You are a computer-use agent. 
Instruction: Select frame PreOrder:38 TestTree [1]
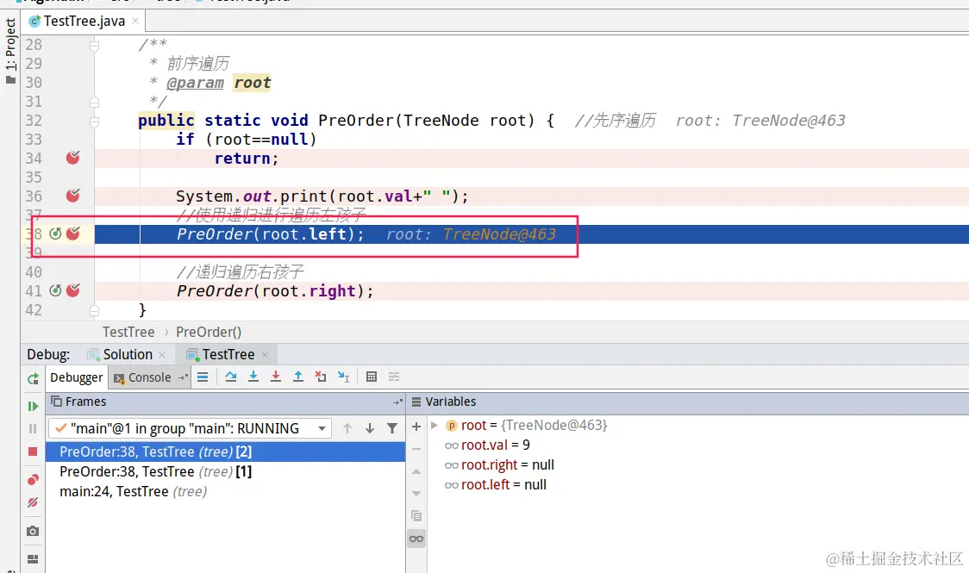click(226, 471)
